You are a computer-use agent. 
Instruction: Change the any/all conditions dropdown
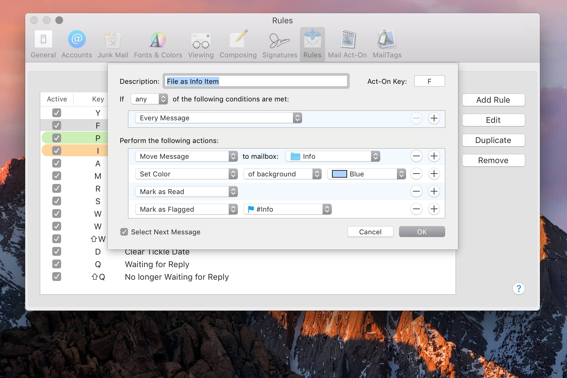(149, 99)
